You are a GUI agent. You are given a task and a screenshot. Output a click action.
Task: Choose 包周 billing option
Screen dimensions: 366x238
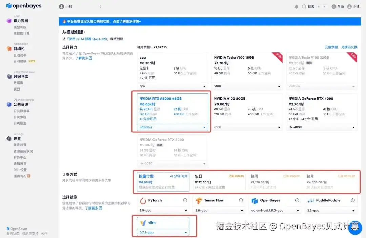(x=275, y=182)
